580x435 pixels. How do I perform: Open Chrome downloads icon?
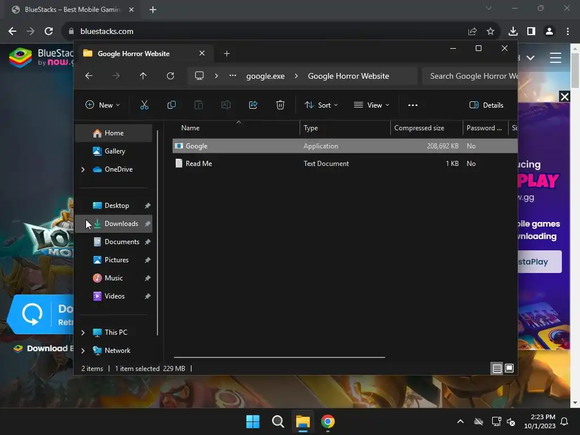pyautogui.click(x=513, y=32)
